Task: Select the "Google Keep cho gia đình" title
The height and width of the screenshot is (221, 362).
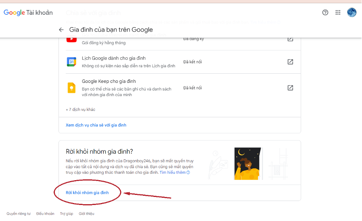Action: [103, 81]
